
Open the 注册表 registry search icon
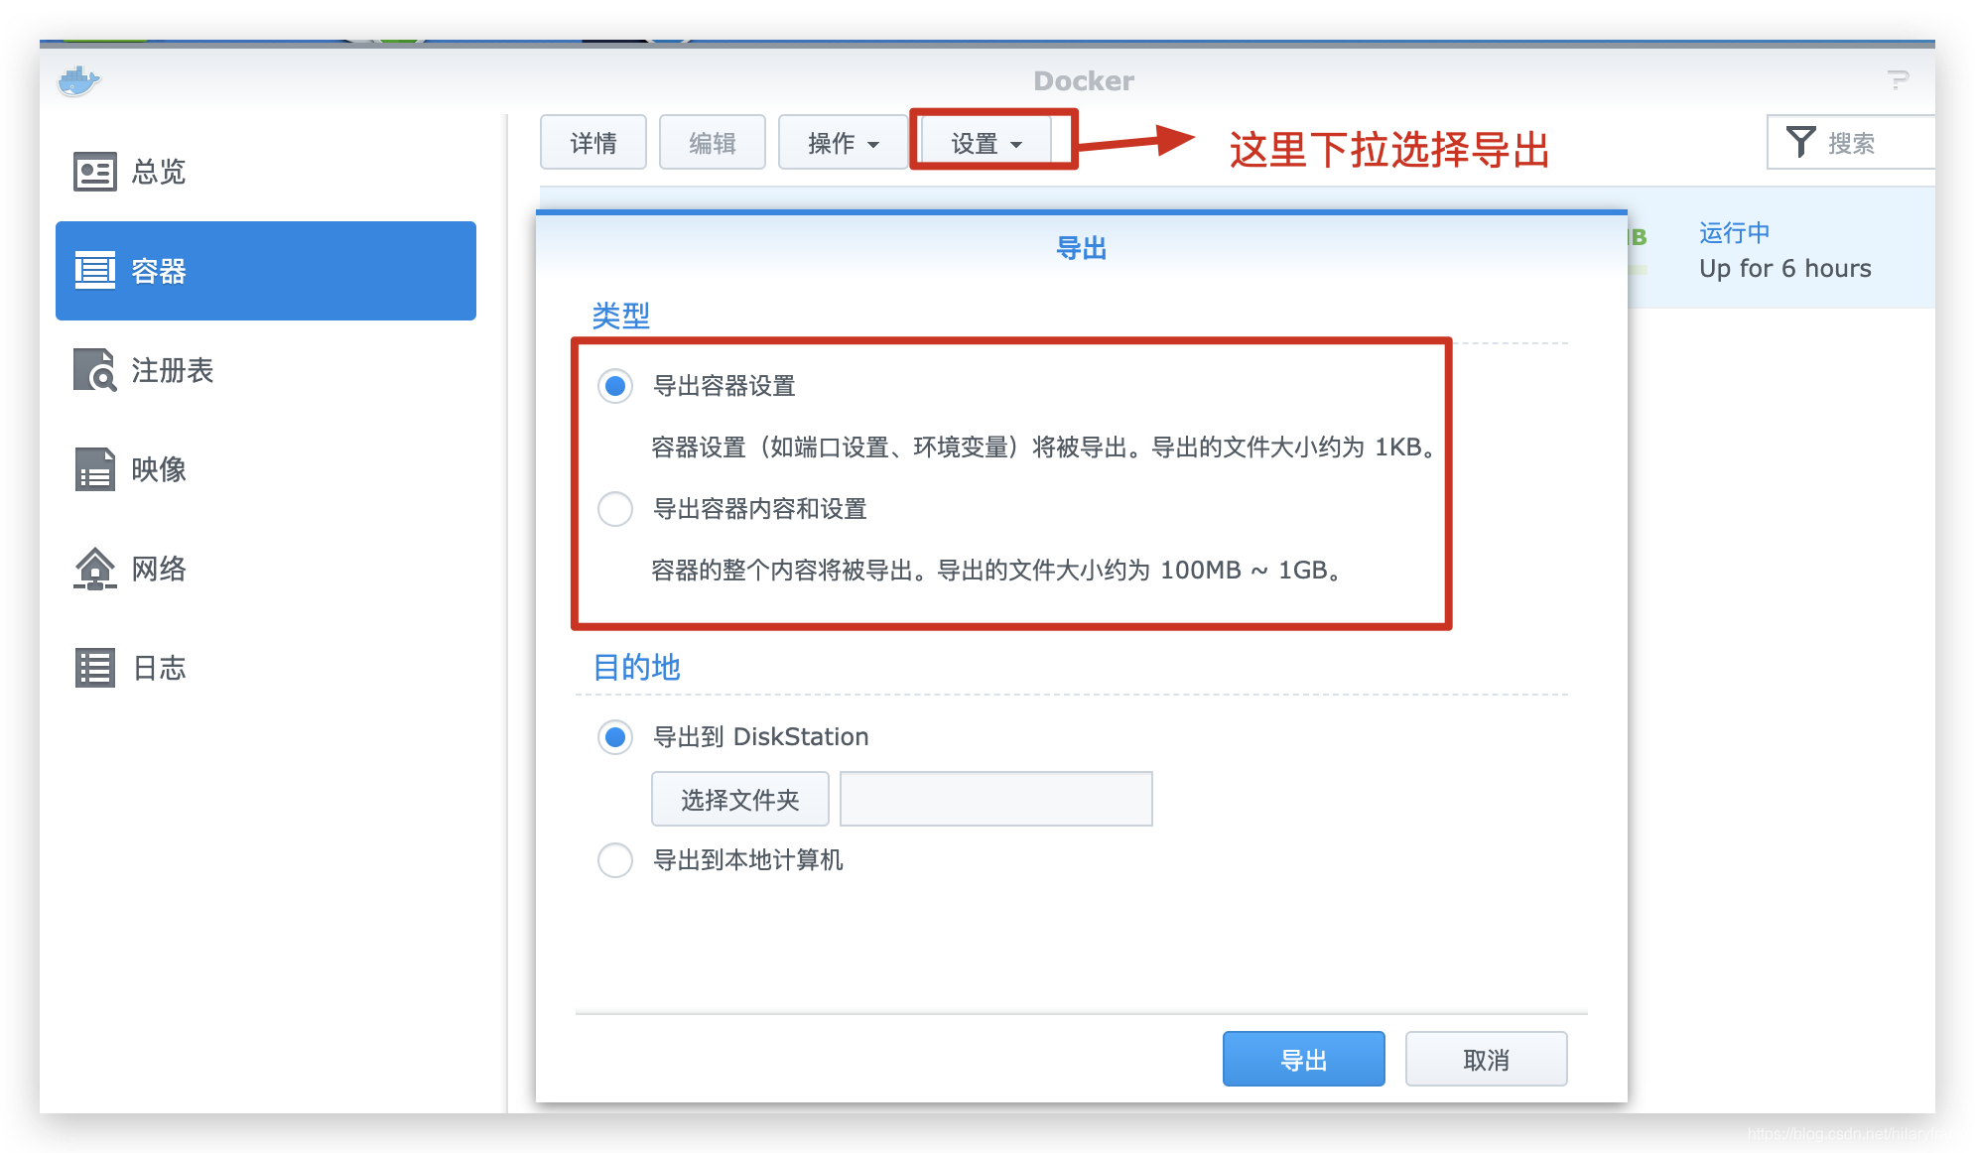point(95,370)
